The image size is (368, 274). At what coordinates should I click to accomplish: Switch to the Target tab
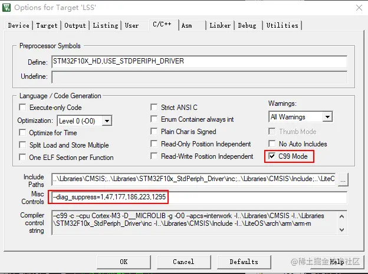point(47,25)
